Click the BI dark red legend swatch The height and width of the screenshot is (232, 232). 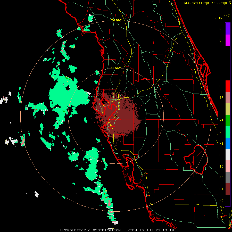tap(228, 189)
